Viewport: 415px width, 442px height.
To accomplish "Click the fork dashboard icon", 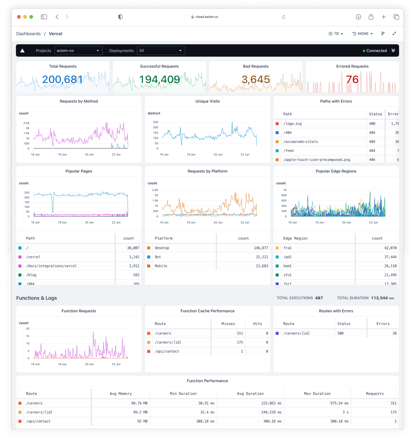I will (x=383, y=34).
